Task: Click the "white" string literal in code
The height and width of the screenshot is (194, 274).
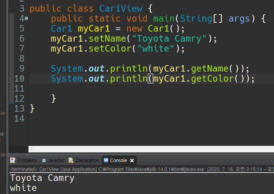Action: pos(156,48)
